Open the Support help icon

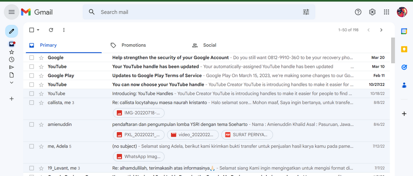(x=358, y=12)
